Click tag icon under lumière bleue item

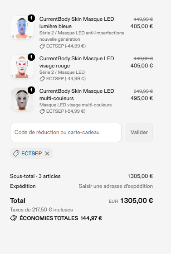[x=42, y=46]
